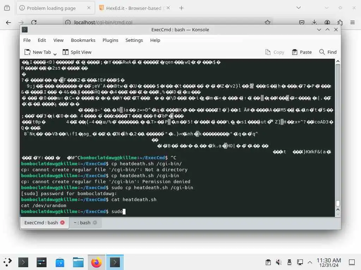The width and height of the screenshot is (361, 270).
Task: Click the terminal scrollbar up arrow
Action: tap(338, 61)
